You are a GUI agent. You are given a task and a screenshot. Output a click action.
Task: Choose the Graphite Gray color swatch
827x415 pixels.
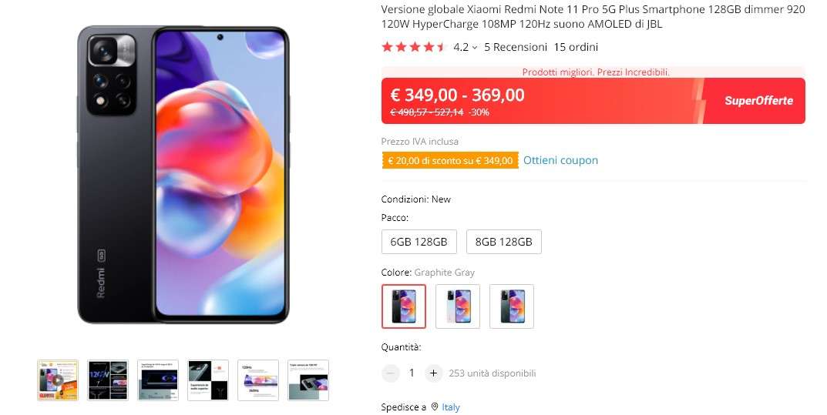tap(403, 306)
